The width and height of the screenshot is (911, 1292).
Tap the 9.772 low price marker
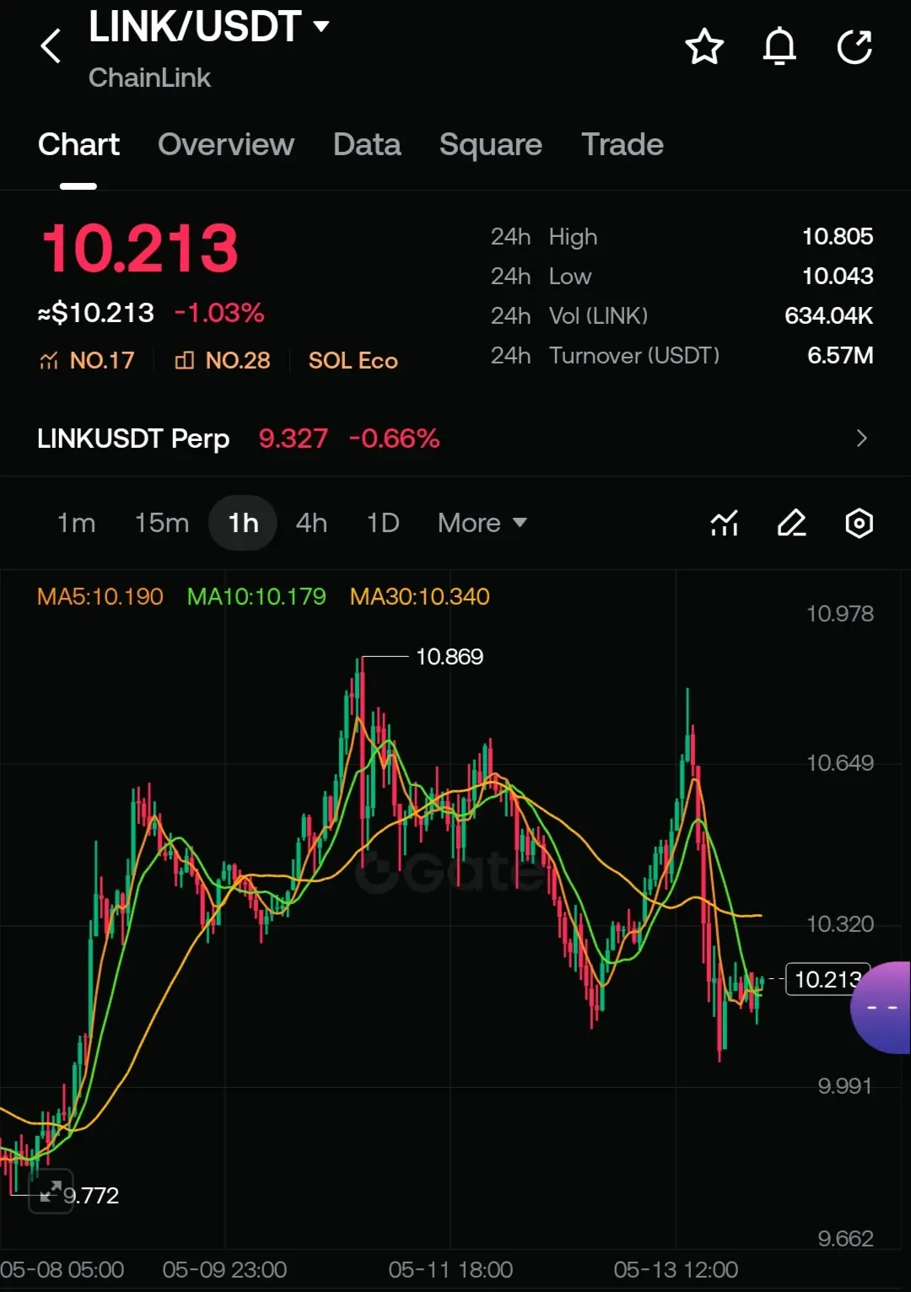[91, 1196]
